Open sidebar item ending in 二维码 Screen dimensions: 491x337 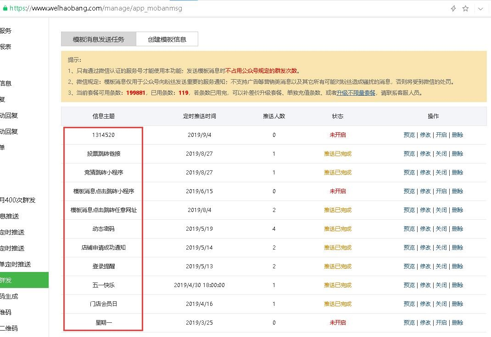9,328
